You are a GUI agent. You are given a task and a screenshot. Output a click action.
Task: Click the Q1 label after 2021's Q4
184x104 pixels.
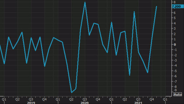pos(165,99)
